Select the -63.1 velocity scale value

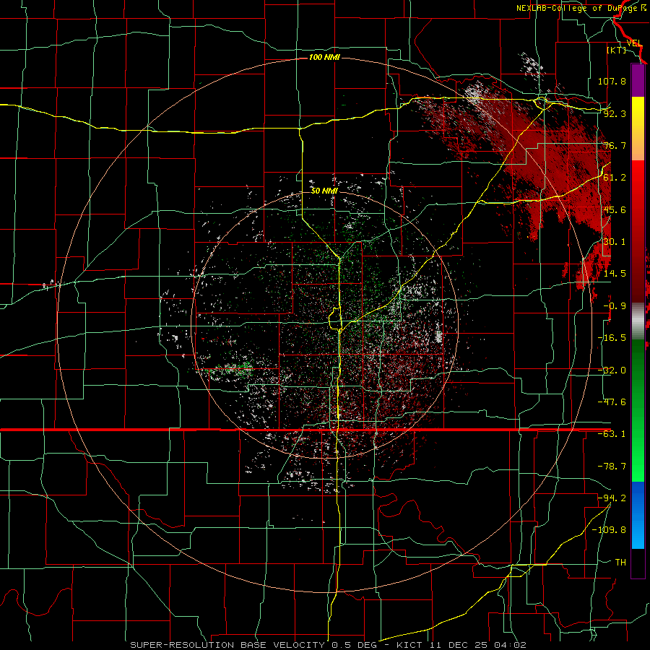click(x=612, y=434)
